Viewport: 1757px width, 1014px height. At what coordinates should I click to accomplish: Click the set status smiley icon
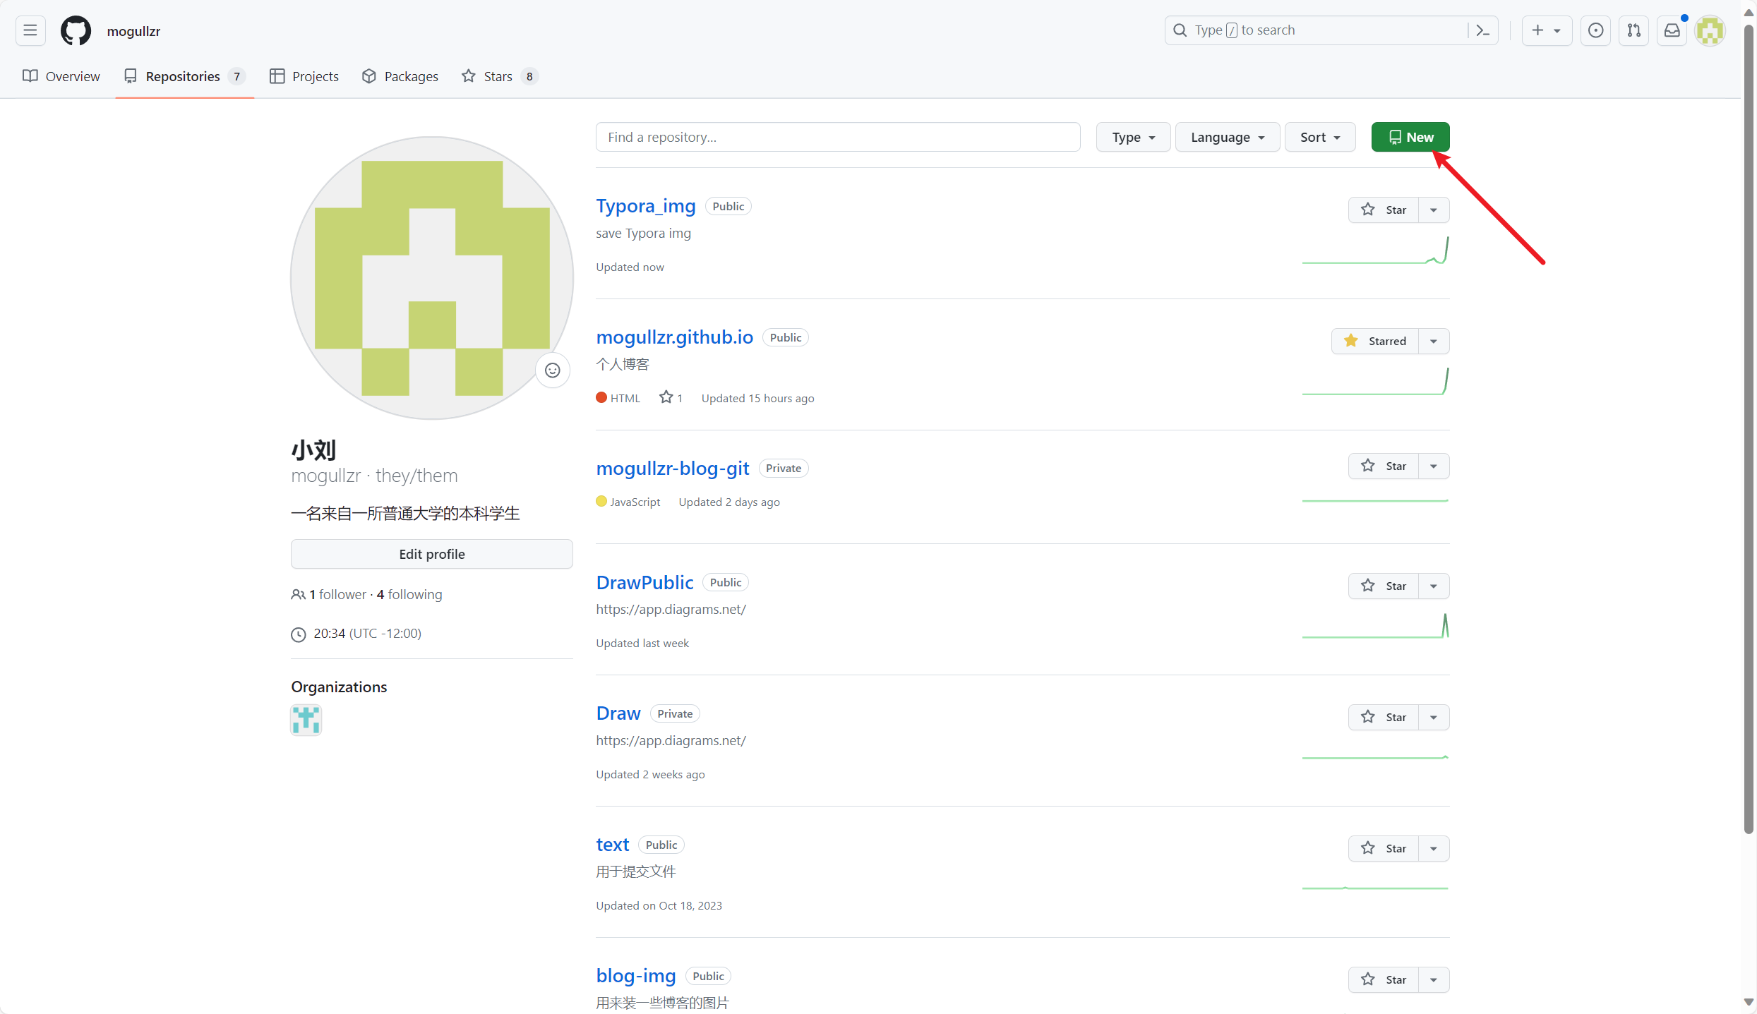[552, 370]
